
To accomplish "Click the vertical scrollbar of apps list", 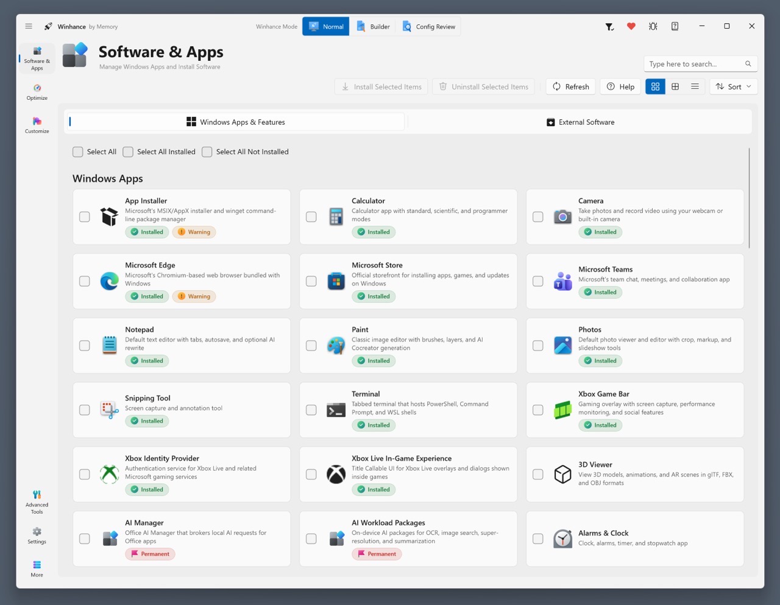I will (749, 198).
